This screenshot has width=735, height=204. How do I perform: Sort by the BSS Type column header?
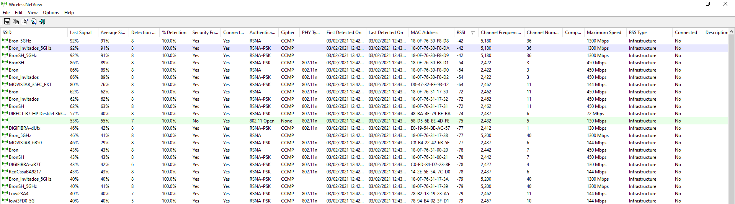pos(650,33)
